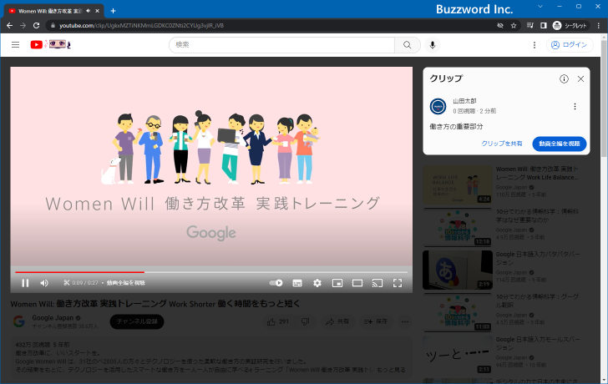Close the クリップ panel

[580, 79]
